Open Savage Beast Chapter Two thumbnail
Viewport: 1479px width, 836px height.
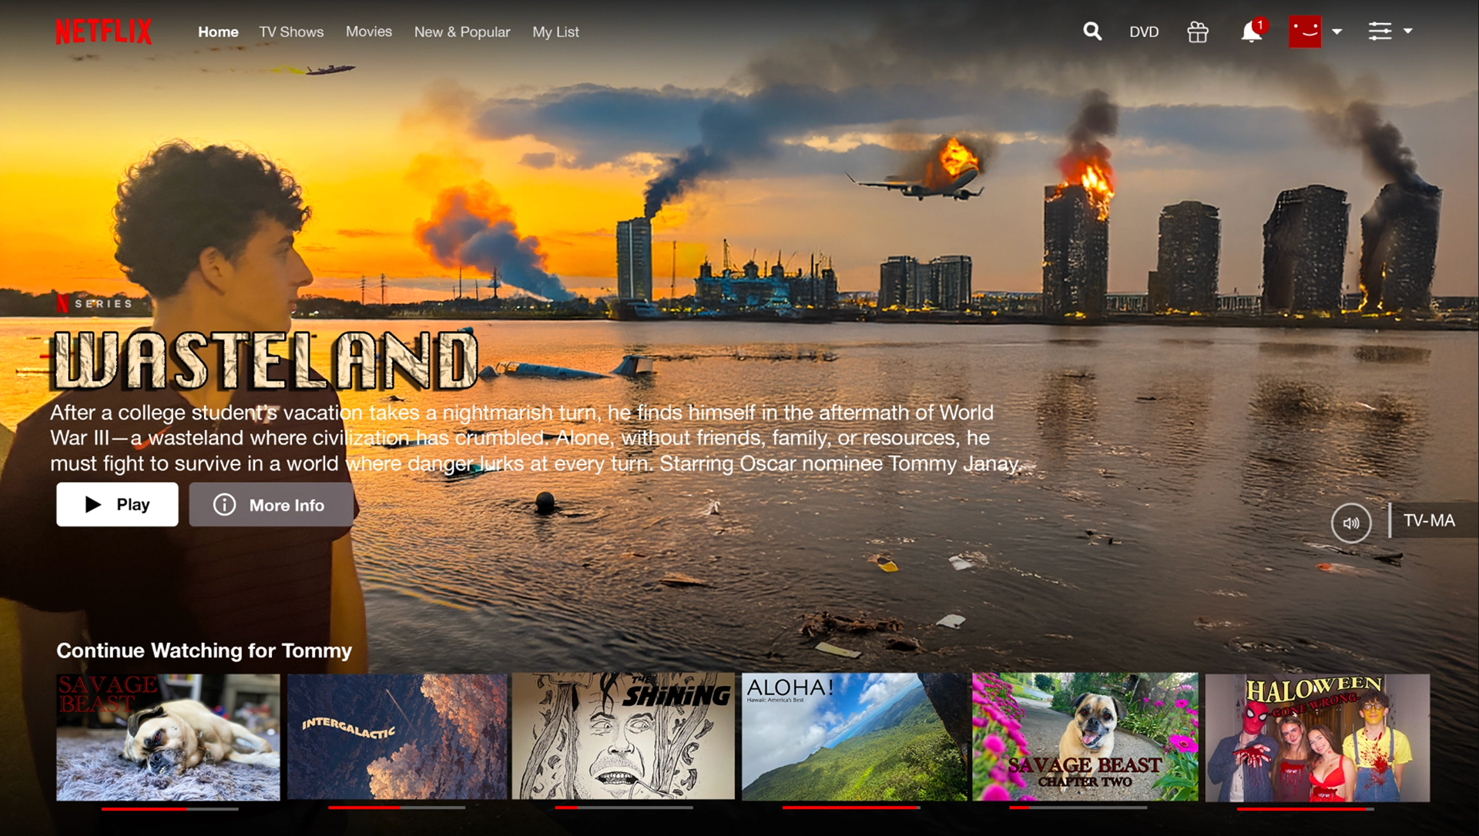(x=1085, y=737)
